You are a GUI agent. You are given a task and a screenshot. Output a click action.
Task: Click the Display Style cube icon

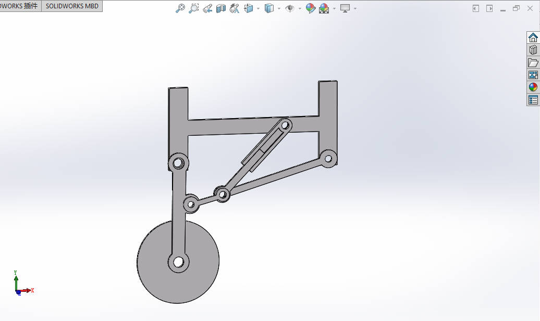(x=269, y=8)
